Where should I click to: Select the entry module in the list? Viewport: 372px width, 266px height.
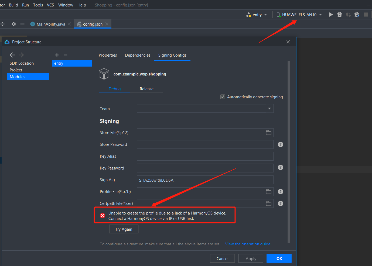(x=72, y=63)
